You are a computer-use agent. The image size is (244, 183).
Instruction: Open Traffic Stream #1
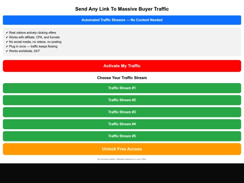[122, 88]
